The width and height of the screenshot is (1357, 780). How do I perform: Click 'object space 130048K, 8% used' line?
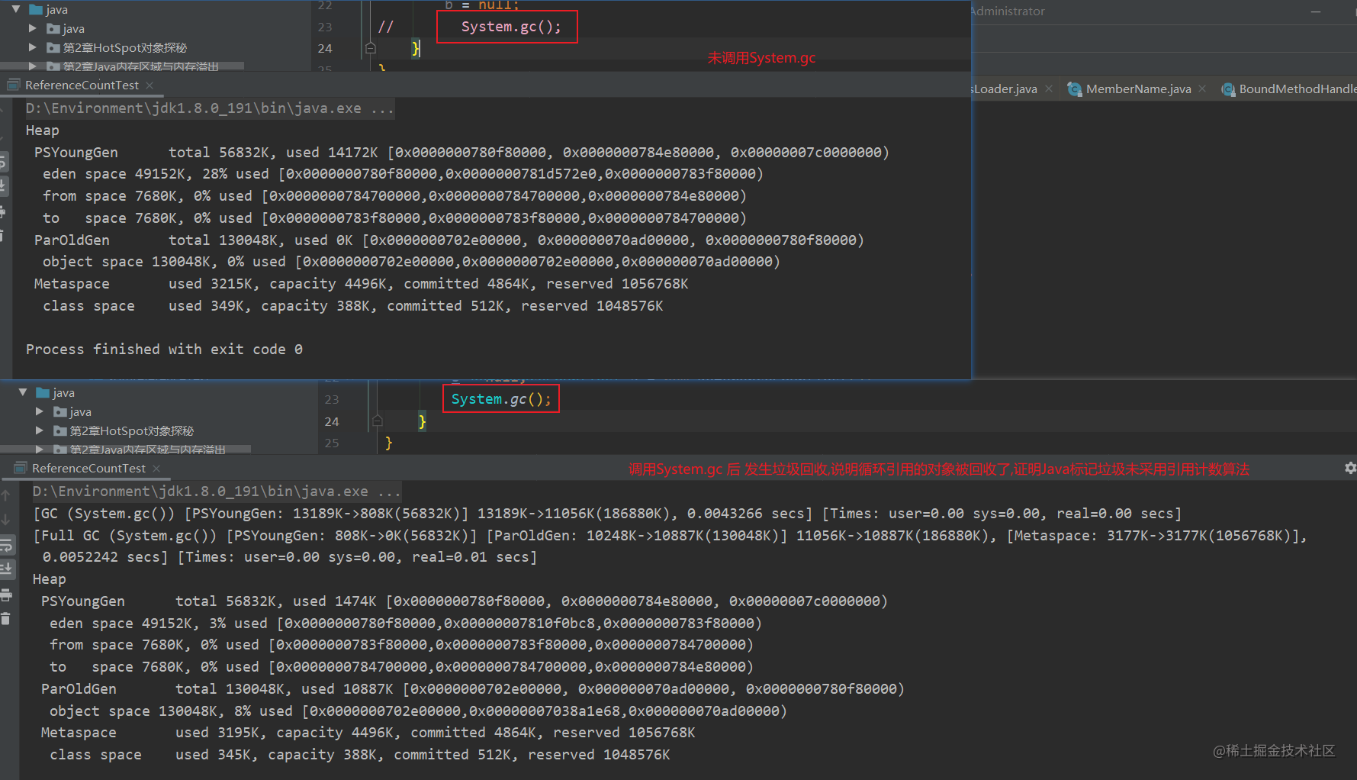[x=418, y=711]
